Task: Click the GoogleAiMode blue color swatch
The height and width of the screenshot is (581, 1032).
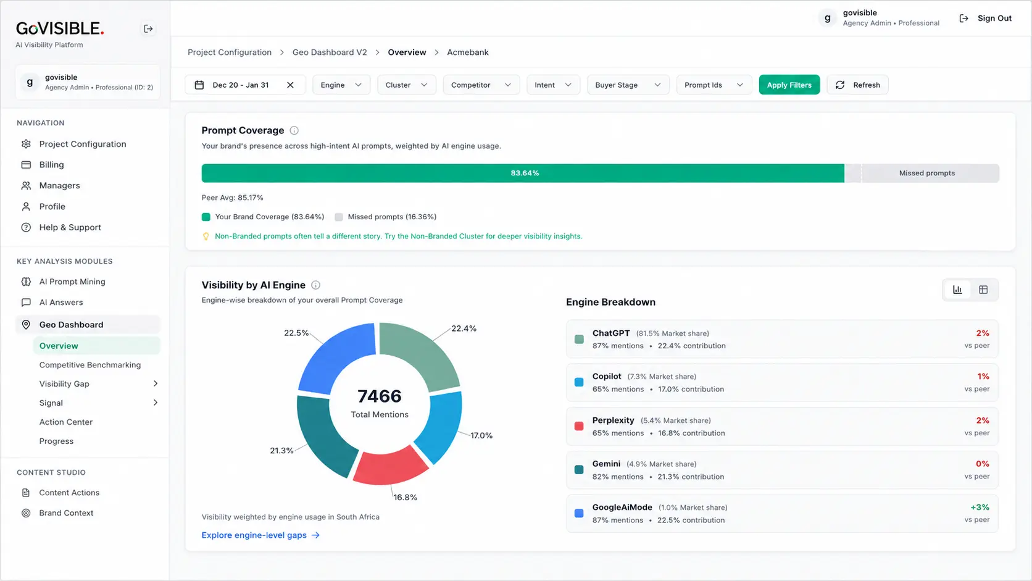Action: pos(579,514)
